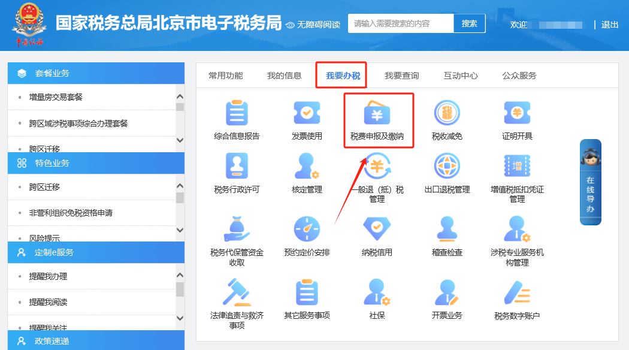Open 涉税专业服务机构管理 icon
The height and width of the screenshot is (350, 629).
click(517, 229)
